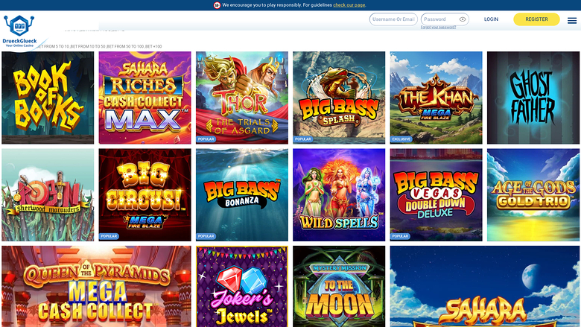Play Big Bass Bonanza
Screen dimensions: 581x327
(x=242, y=195)
